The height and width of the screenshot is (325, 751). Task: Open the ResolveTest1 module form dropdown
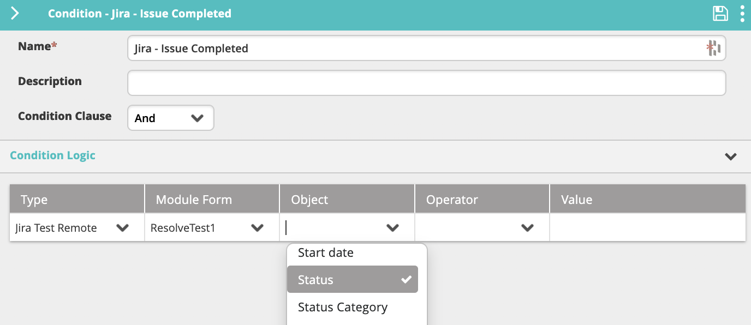(212, 227)
